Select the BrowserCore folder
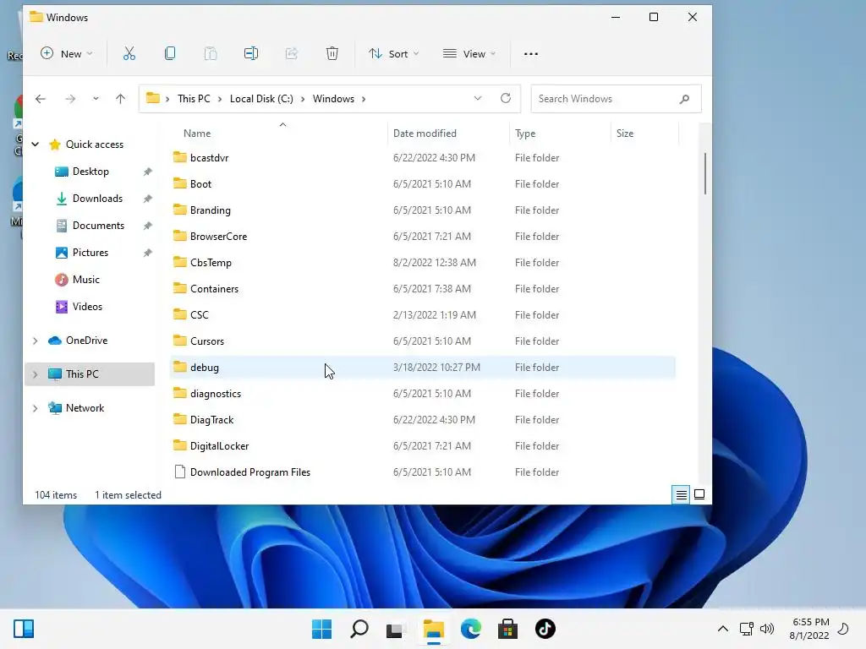The image size is (866, 649). click(x=423, y=237)
